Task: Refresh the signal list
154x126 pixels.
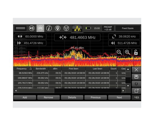Action: click(136, 84)
